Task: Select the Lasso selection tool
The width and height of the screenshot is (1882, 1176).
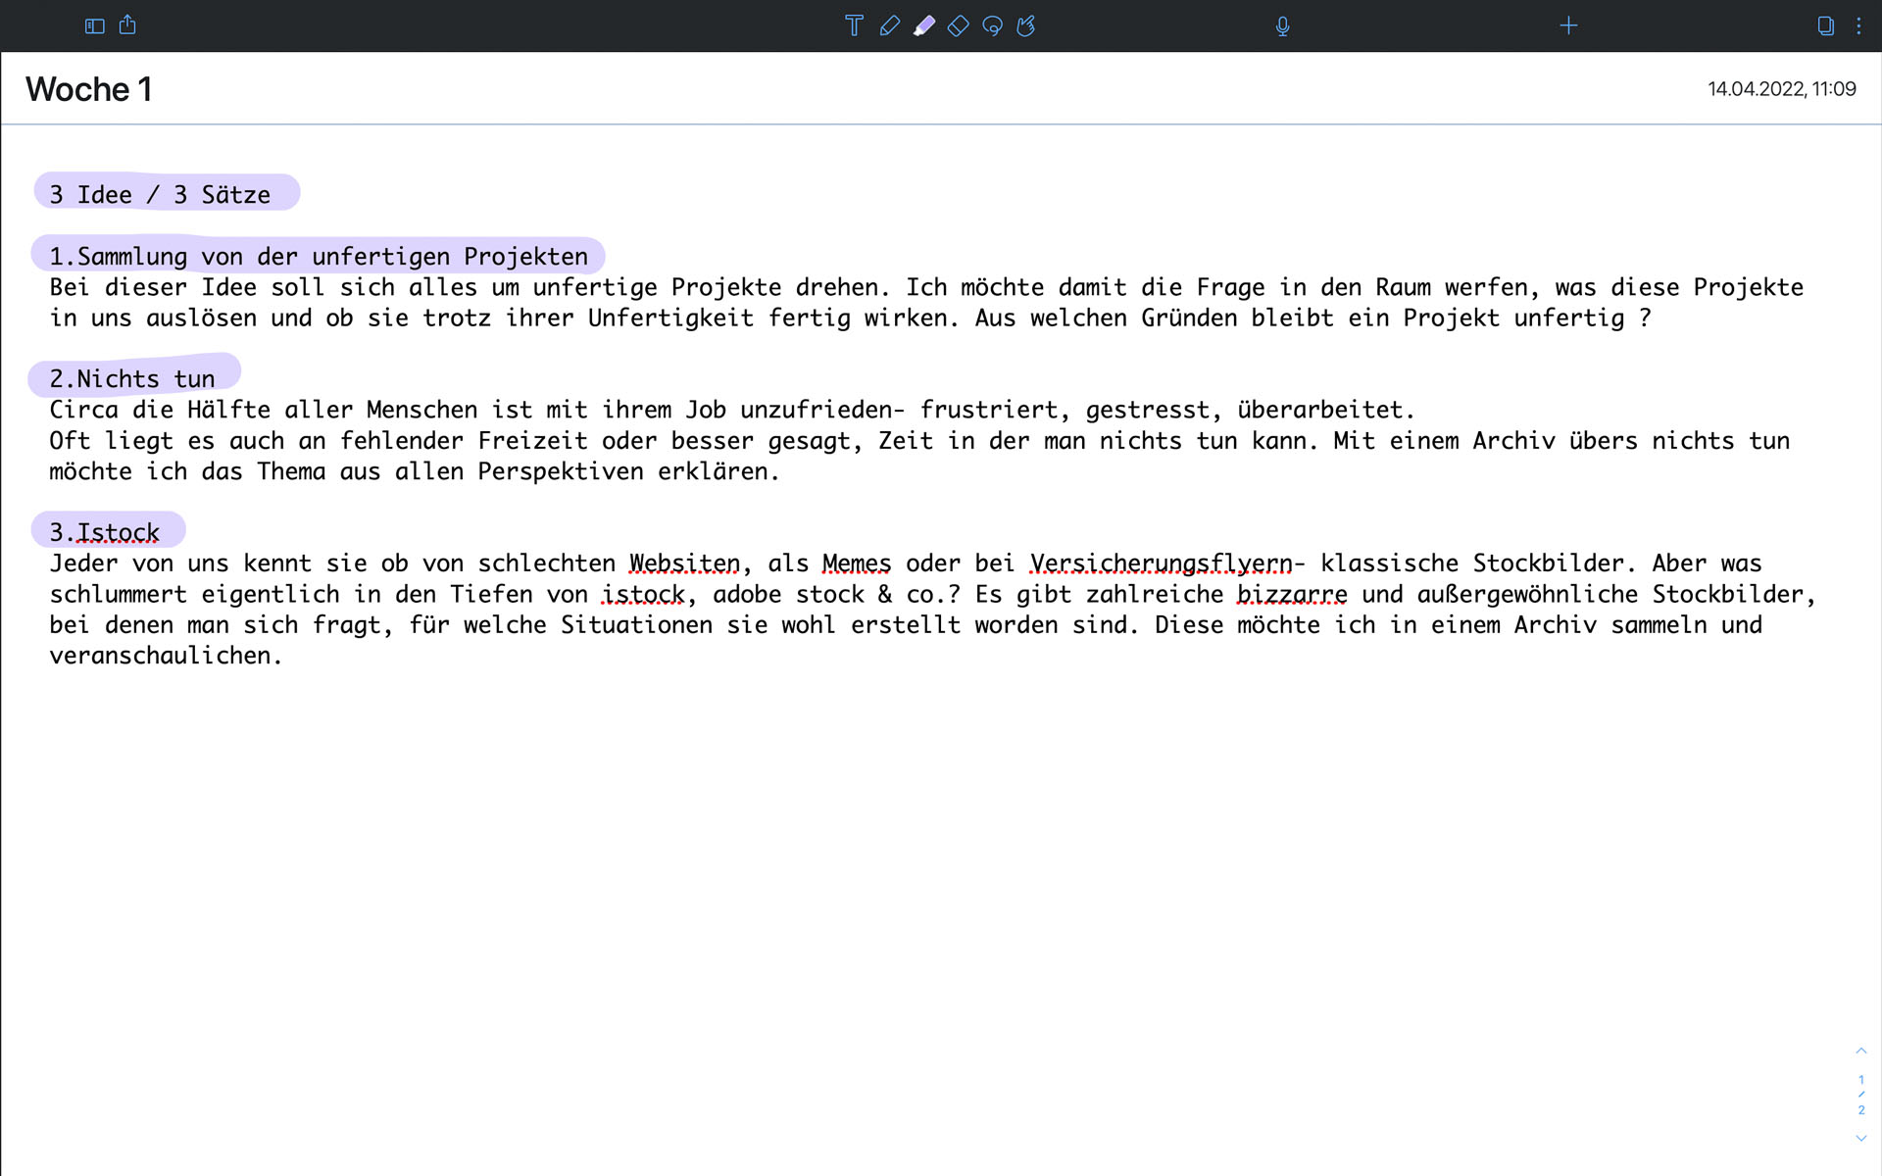Action: click(992, 25)
